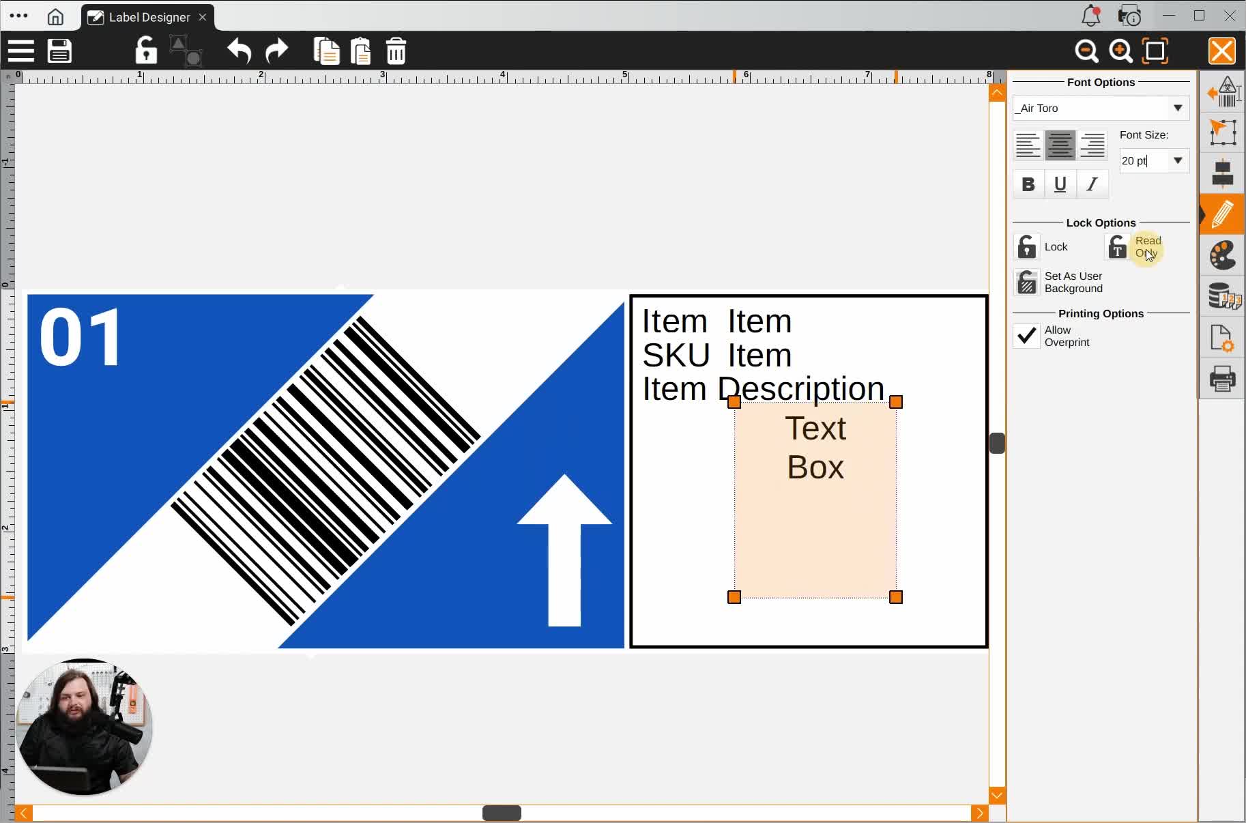
Task: Select the white up arrow shape
Action: [x=564, y=550]
